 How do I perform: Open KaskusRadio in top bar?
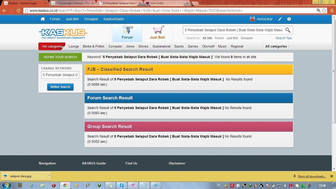click(x=114, y=19)
